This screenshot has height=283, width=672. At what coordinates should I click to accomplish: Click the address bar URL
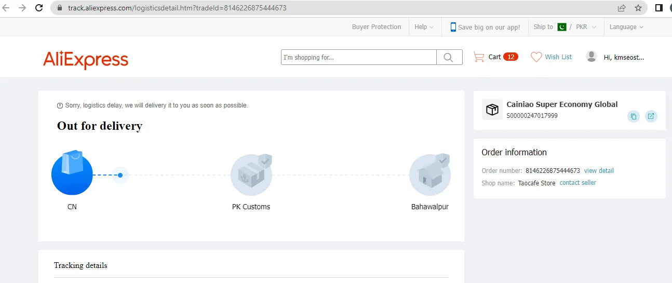click(x=177, y=8)
